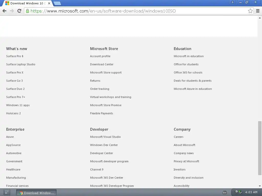Screen dimensions: 262x196
Task: Click the green padlock security icon
Action: coord(27,11)
